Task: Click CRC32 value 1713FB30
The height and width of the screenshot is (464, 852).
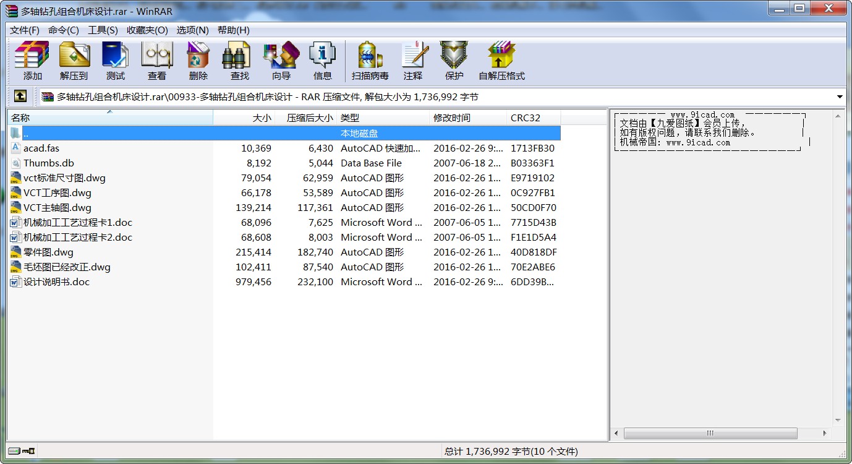Action: pyautogui.click(x=532, y=148)
